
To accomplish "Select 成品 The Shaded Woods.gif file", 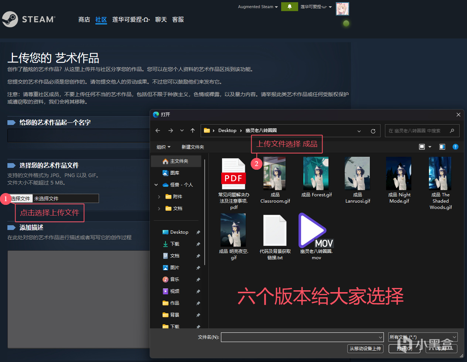I will (440, 184).
